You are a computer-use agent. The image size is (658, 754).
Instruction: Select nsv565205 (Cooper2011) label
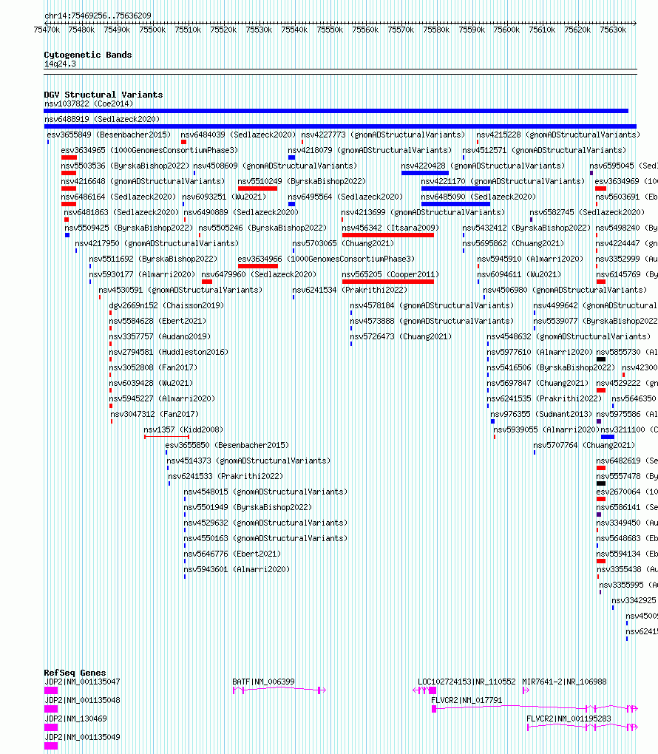(x=390, y=274)
